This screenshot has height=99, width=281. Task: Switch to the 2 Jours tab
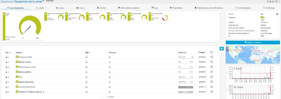pyautogui.click(x=40, y=8)
